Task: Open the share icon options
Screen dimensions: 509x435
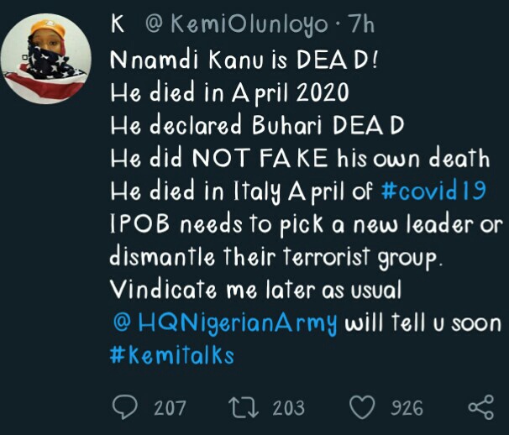Action: point(480,408)
